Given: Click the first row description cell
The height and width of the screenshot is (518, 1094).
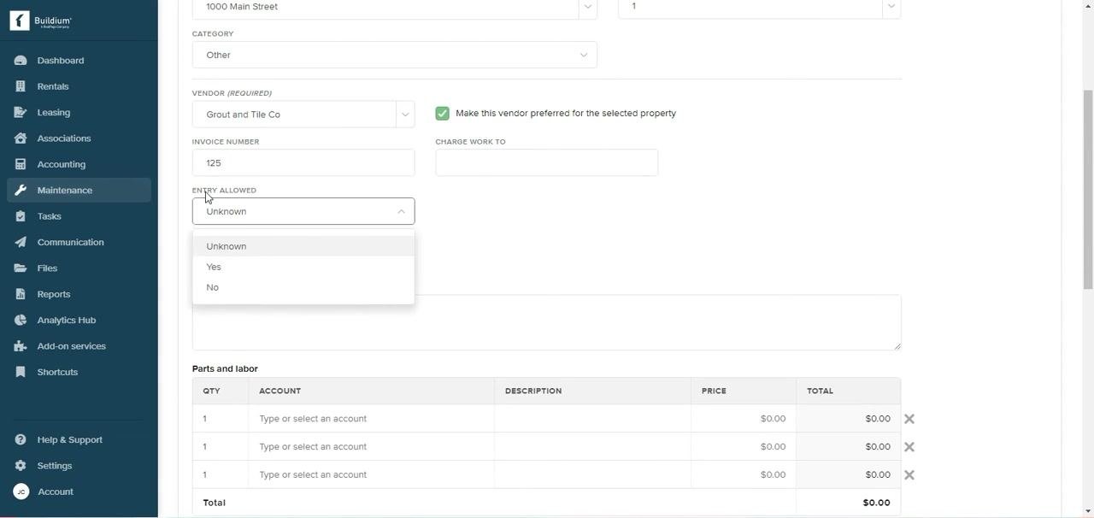Looking at the screenshot, I should pyautogui.click(x=592, y=419).
